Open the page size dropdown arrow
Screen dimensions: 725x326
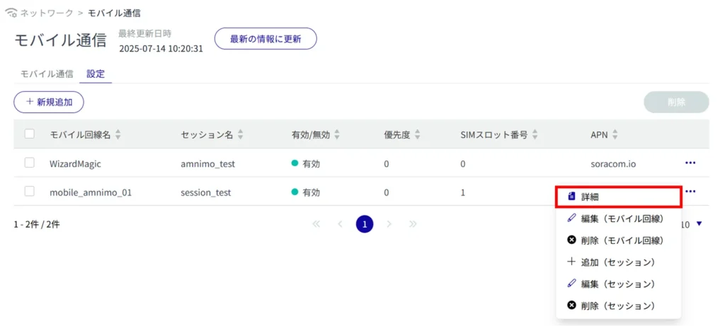(x=700, y=224)
